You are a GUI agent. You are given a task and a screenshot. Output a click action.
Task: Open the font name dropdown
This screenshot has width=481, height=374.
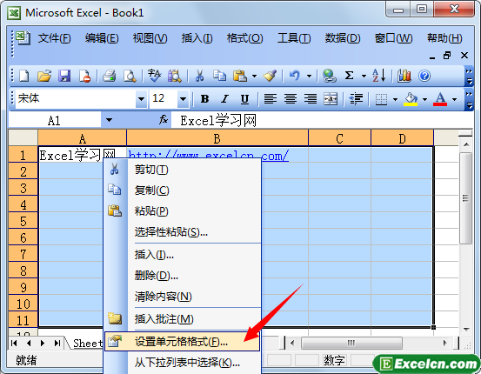click(141, 99)
